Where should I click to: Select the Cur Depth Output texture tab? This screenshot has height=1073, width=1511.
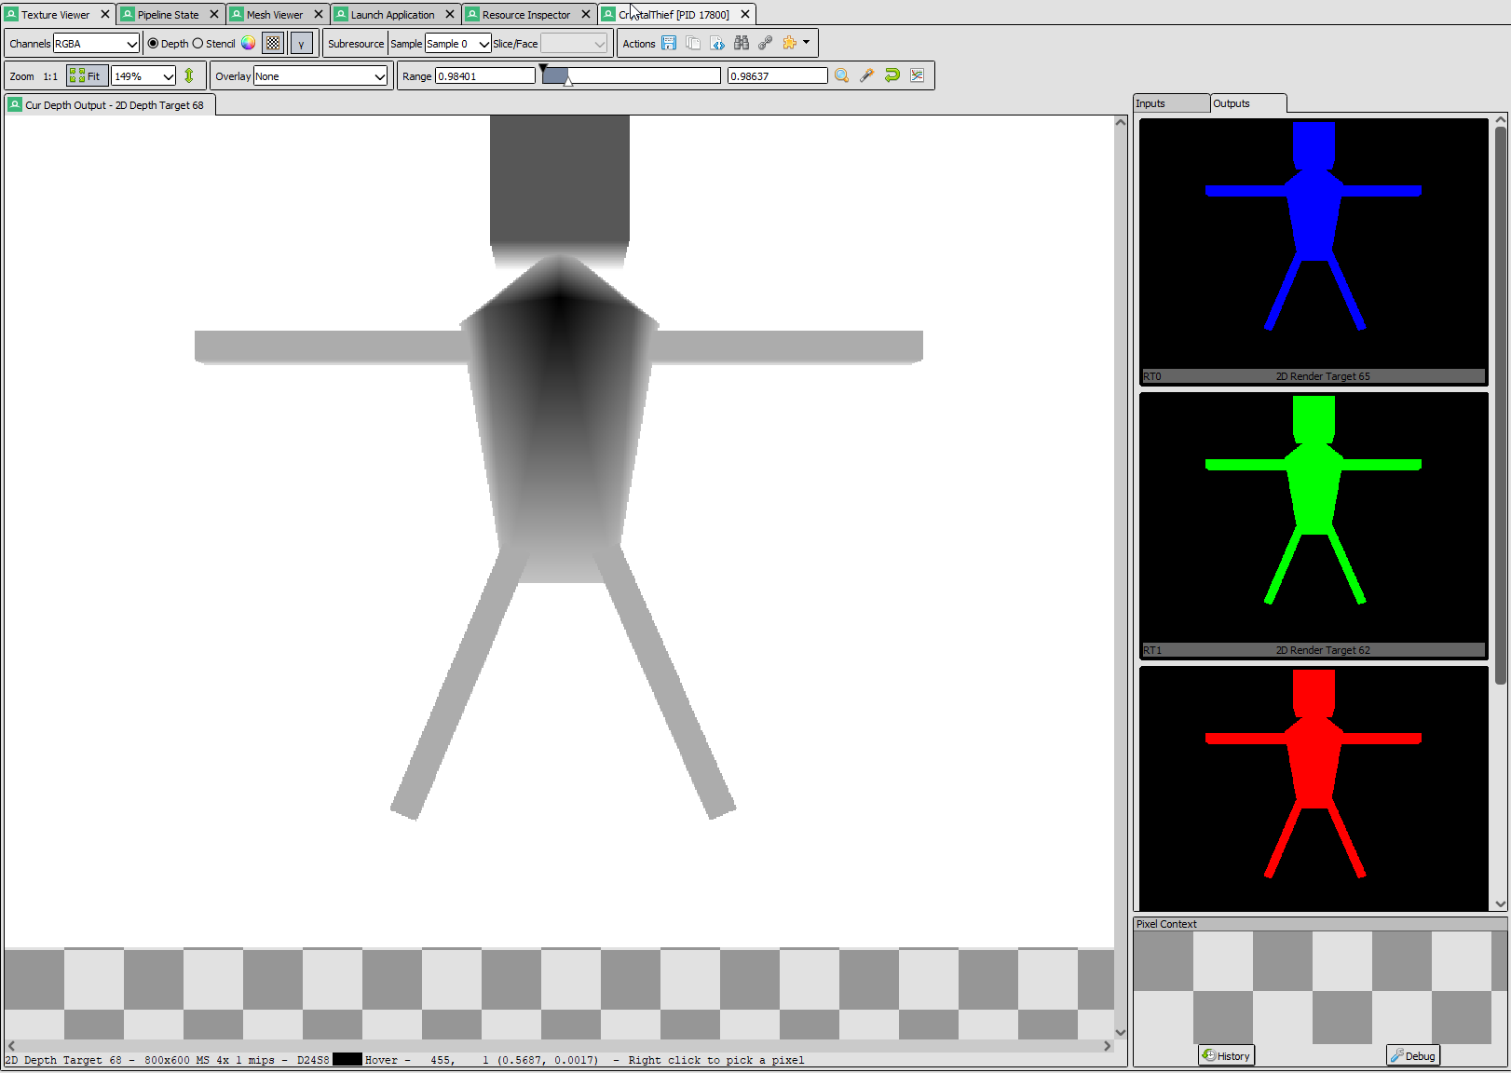(111, 105)
